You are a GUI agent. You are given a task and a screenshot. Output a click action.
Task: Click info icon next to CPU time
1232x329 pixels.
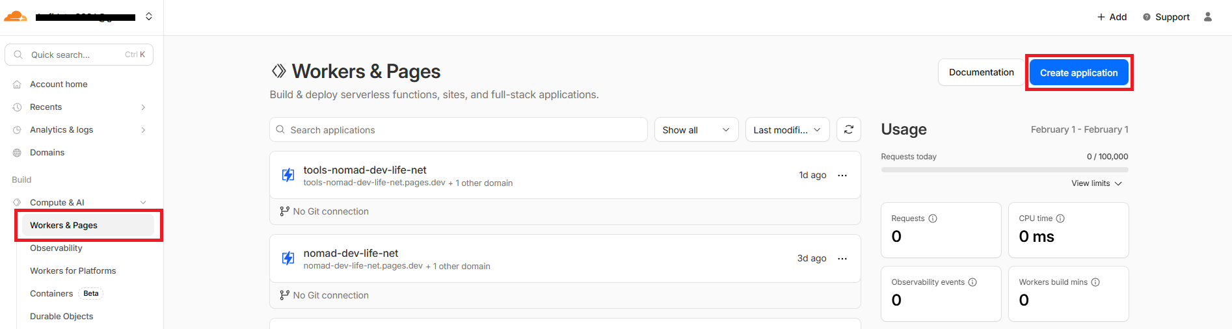(1060, 218)
